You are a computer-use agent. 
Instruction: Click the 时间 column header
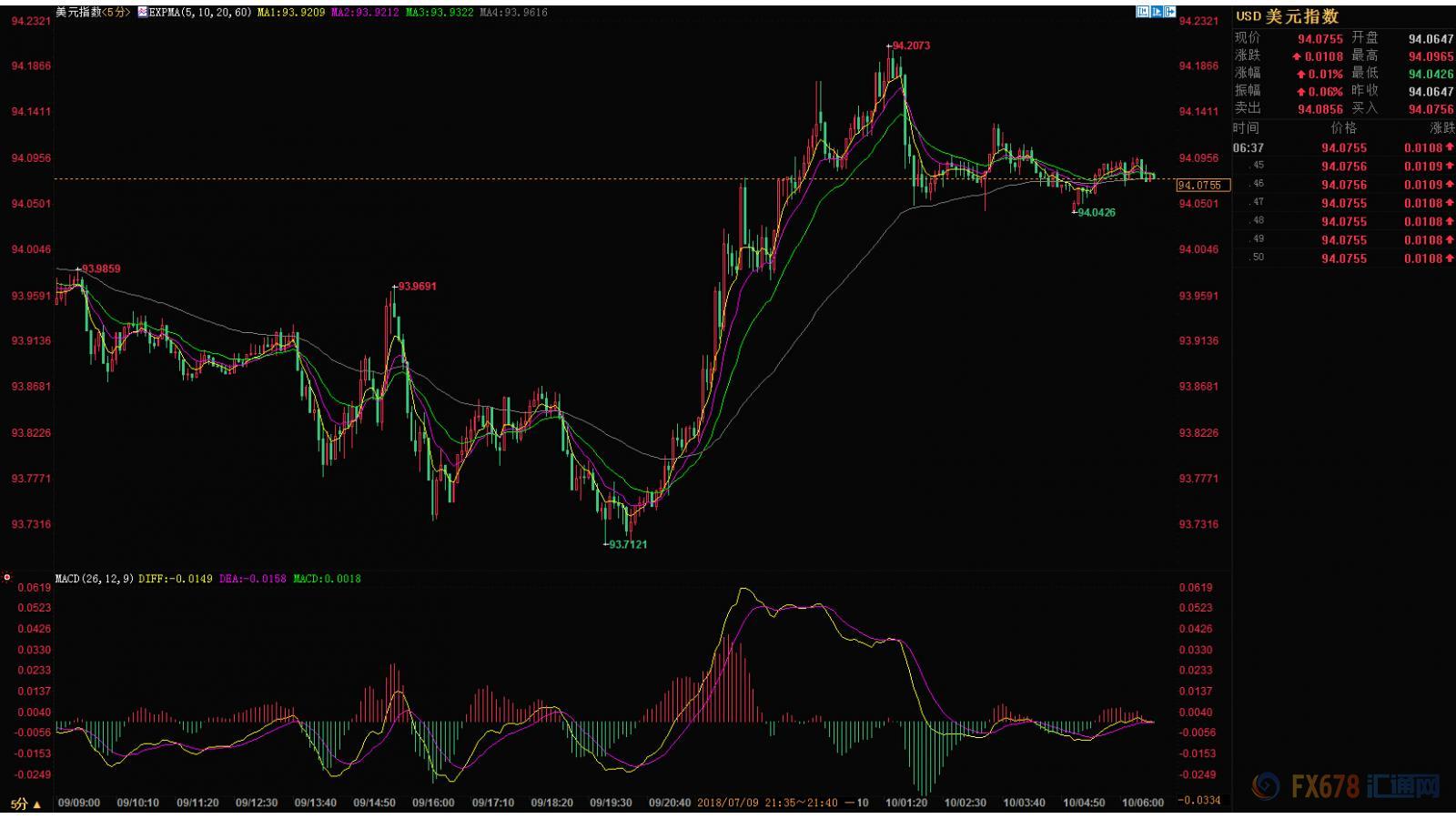tap(1247, 128)
